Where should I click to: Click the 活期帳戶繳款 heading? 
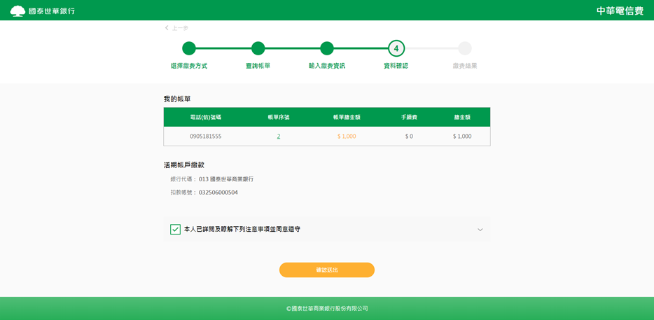(184, 165)
